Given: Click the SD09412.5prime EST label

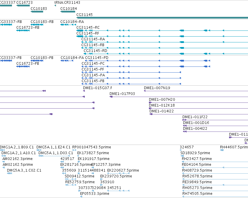Looking at the screenshot, I should pos(80,176).
